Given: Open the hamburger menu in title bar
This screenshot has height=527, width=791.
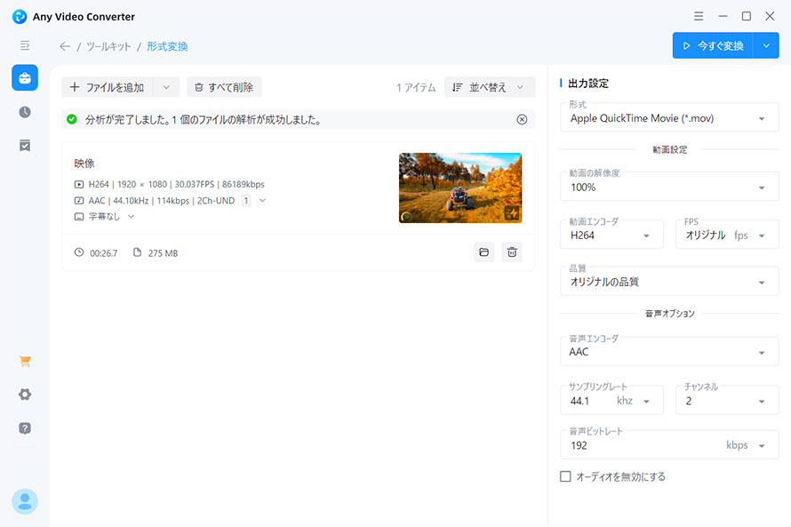Looking at the screenshot, I should pyautogui.click(x=699, y=16).
